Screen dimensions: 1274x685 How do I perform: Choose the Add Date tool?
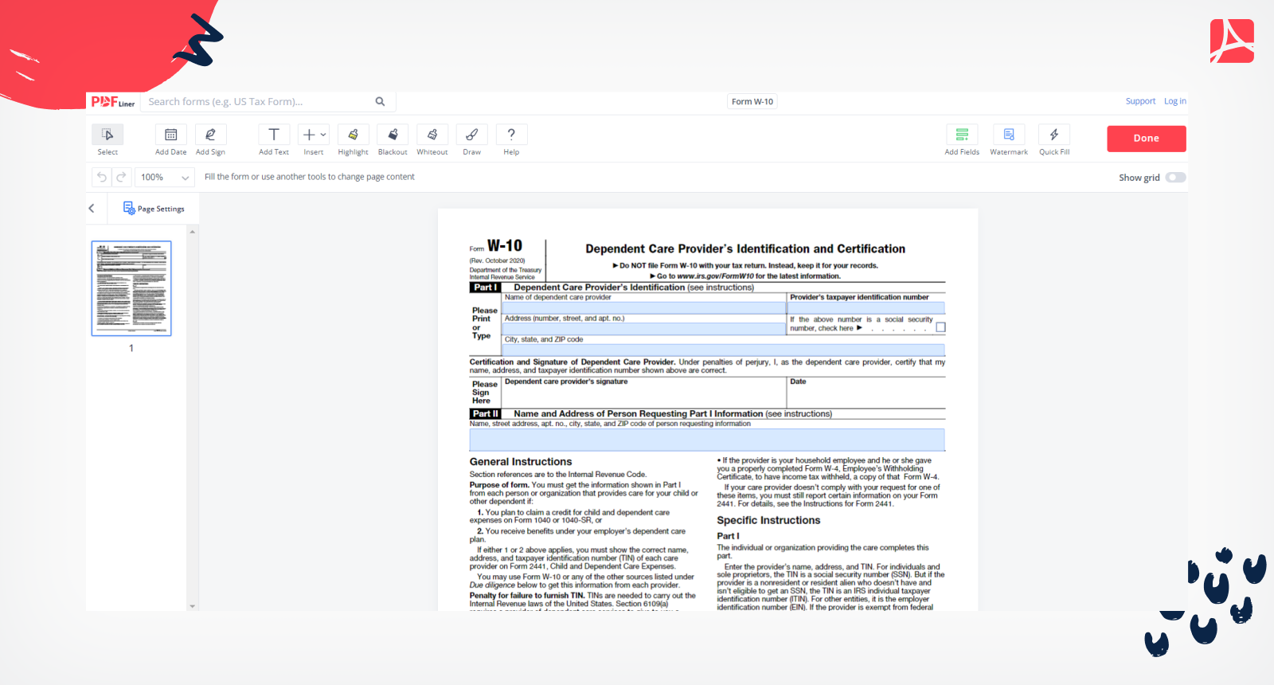(x=170, y=135)
